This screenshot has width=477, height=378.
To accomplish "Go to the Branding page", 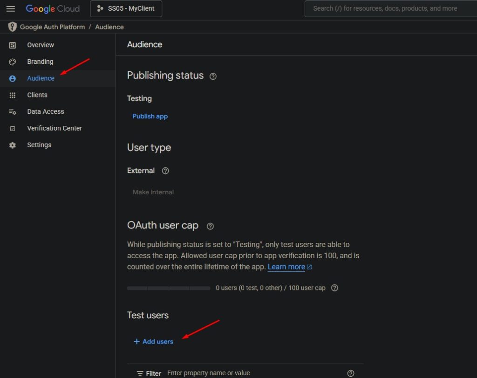I will pyautogui.click(x=40, y=62).
